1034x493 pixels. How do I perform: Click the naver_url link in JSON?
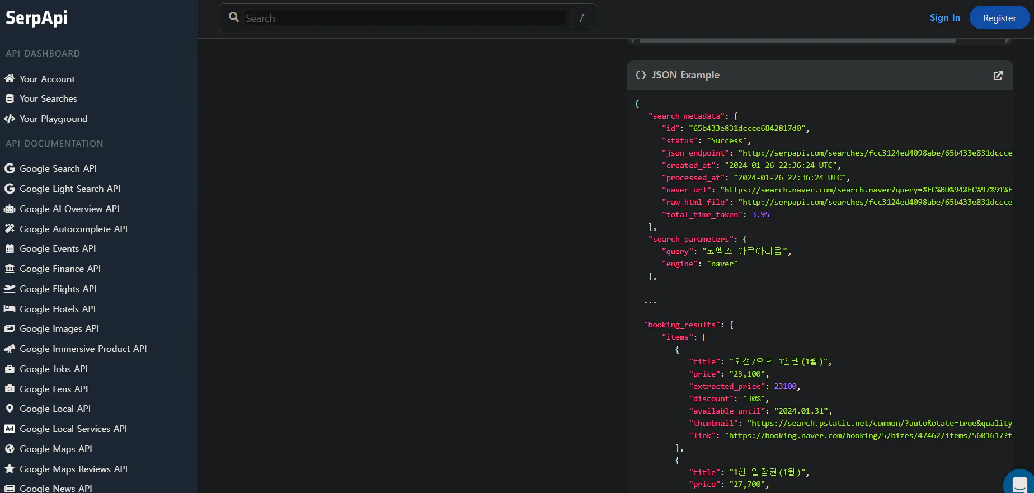tap(867, 190)
